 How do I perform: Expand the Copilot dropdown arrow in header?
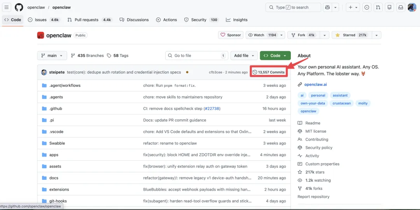(335, 7)
